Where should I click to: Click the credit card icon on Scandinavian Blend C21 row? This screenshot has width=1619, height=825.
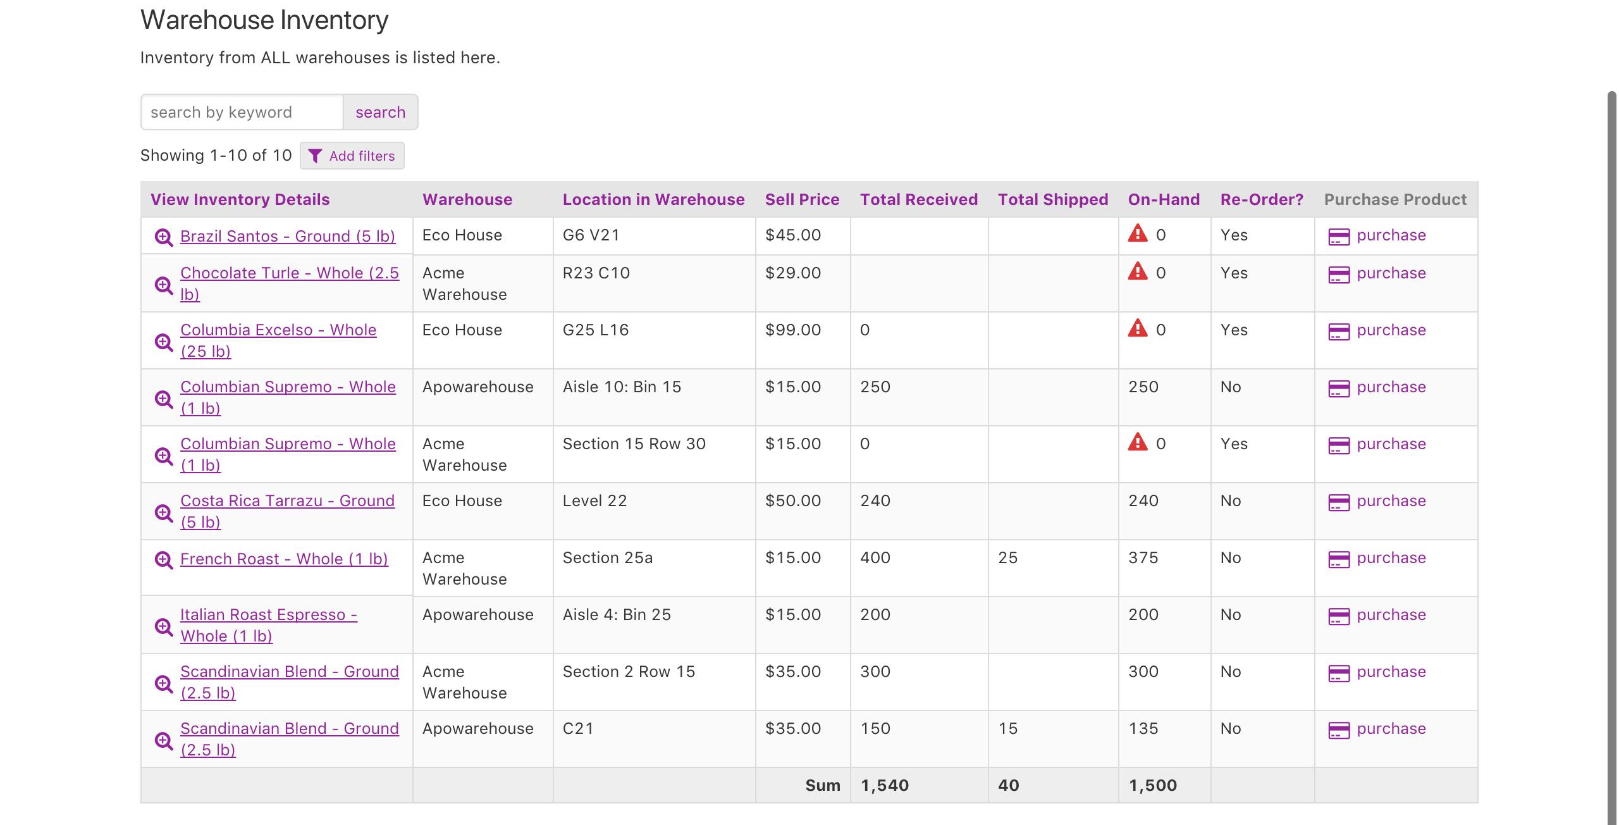pos(1339,729)
